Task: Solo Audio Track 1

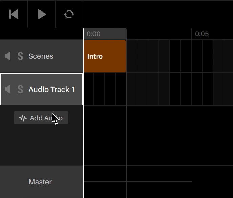Action: point(20,89)
